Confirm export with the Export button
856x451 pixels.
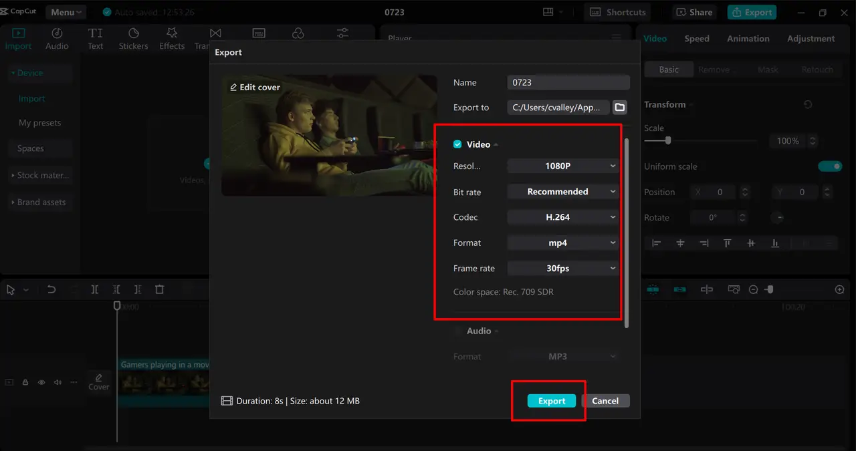[x=551, y=400]
